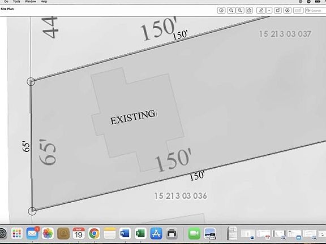Zoom out using the minus magnifier icon
This screenshot has height=244, width=326.
(231, 10)
